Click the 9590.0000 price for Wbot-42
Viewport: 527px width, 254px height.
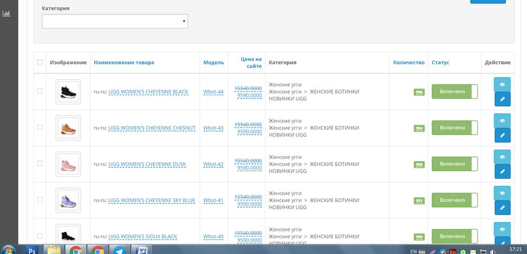[249, 168]
